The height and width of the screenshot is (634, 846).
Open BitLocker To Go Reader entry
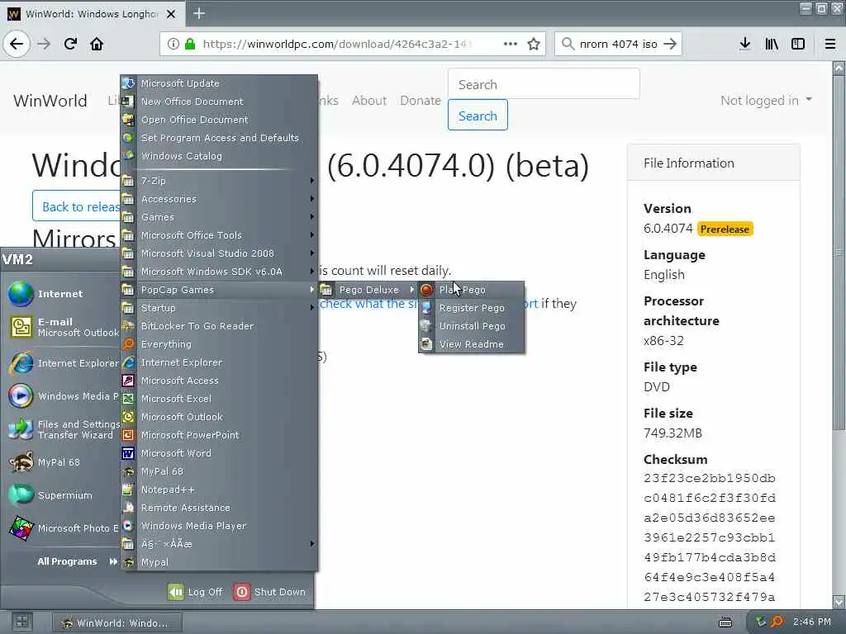tap(218, 326)
